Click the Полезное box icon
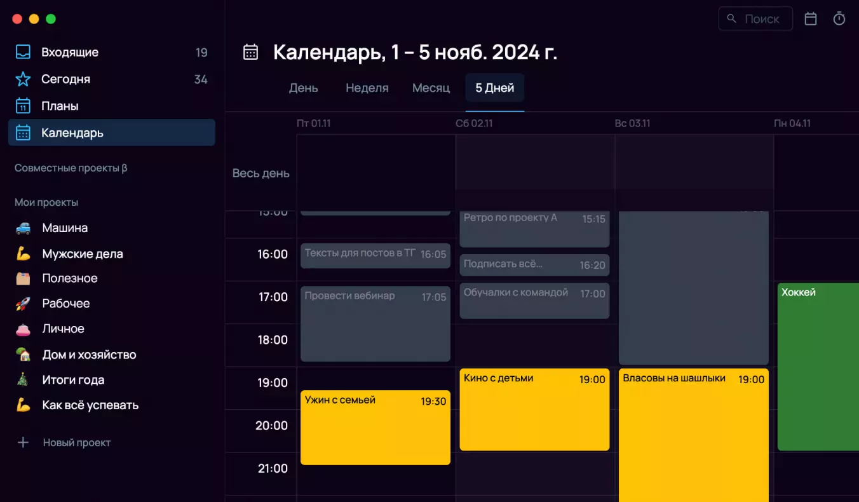 (23, 278)
